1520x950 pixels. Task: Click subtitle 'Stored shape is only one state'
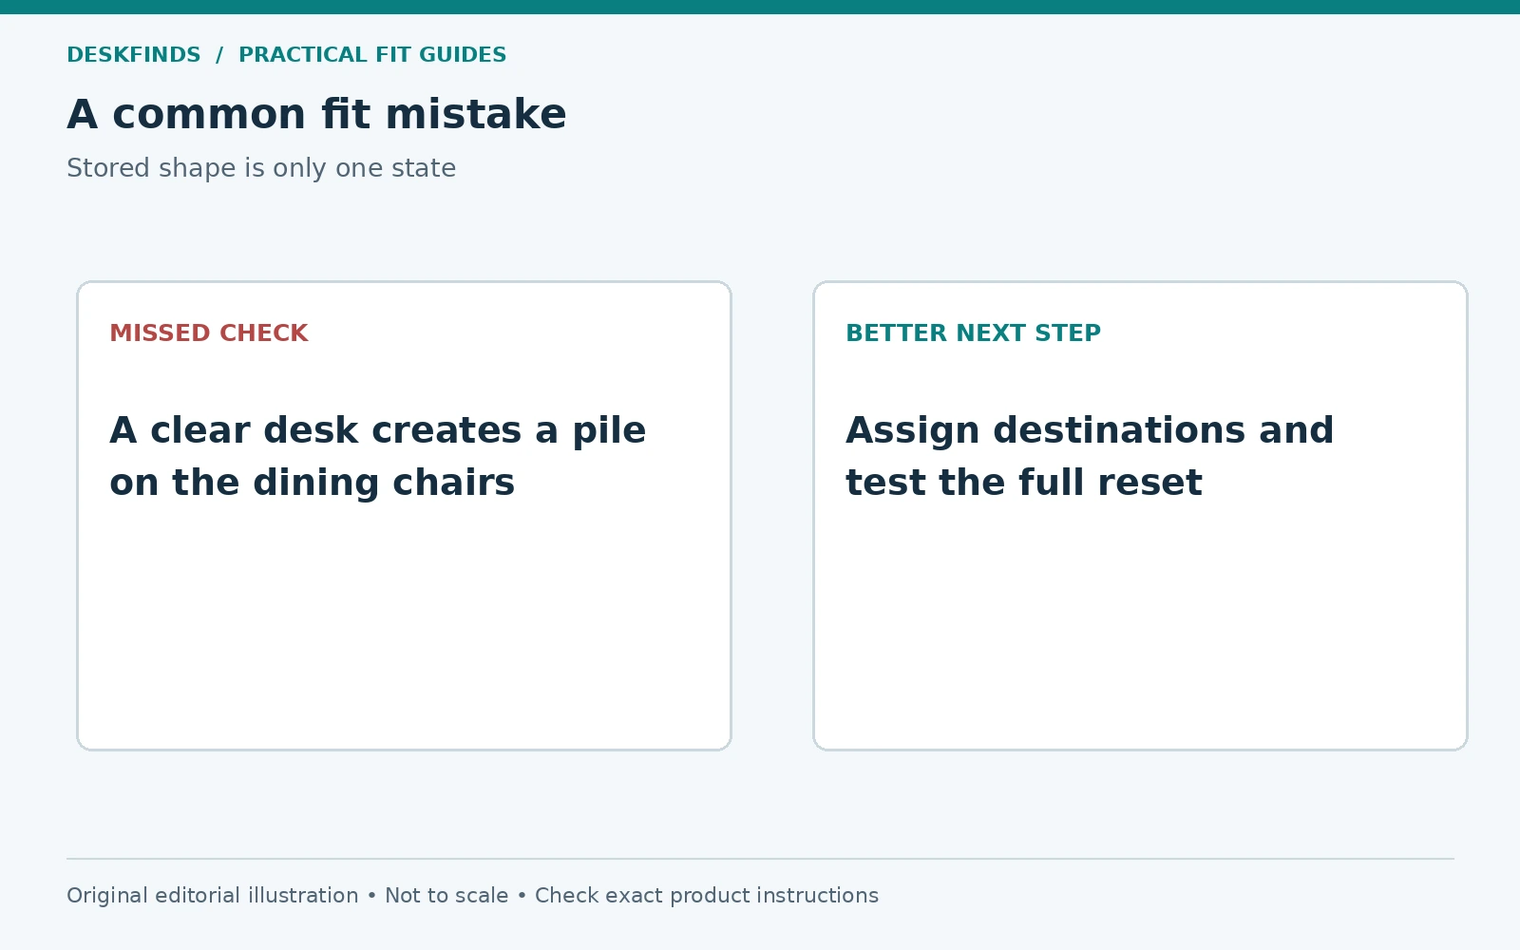(x=261, y=168)
